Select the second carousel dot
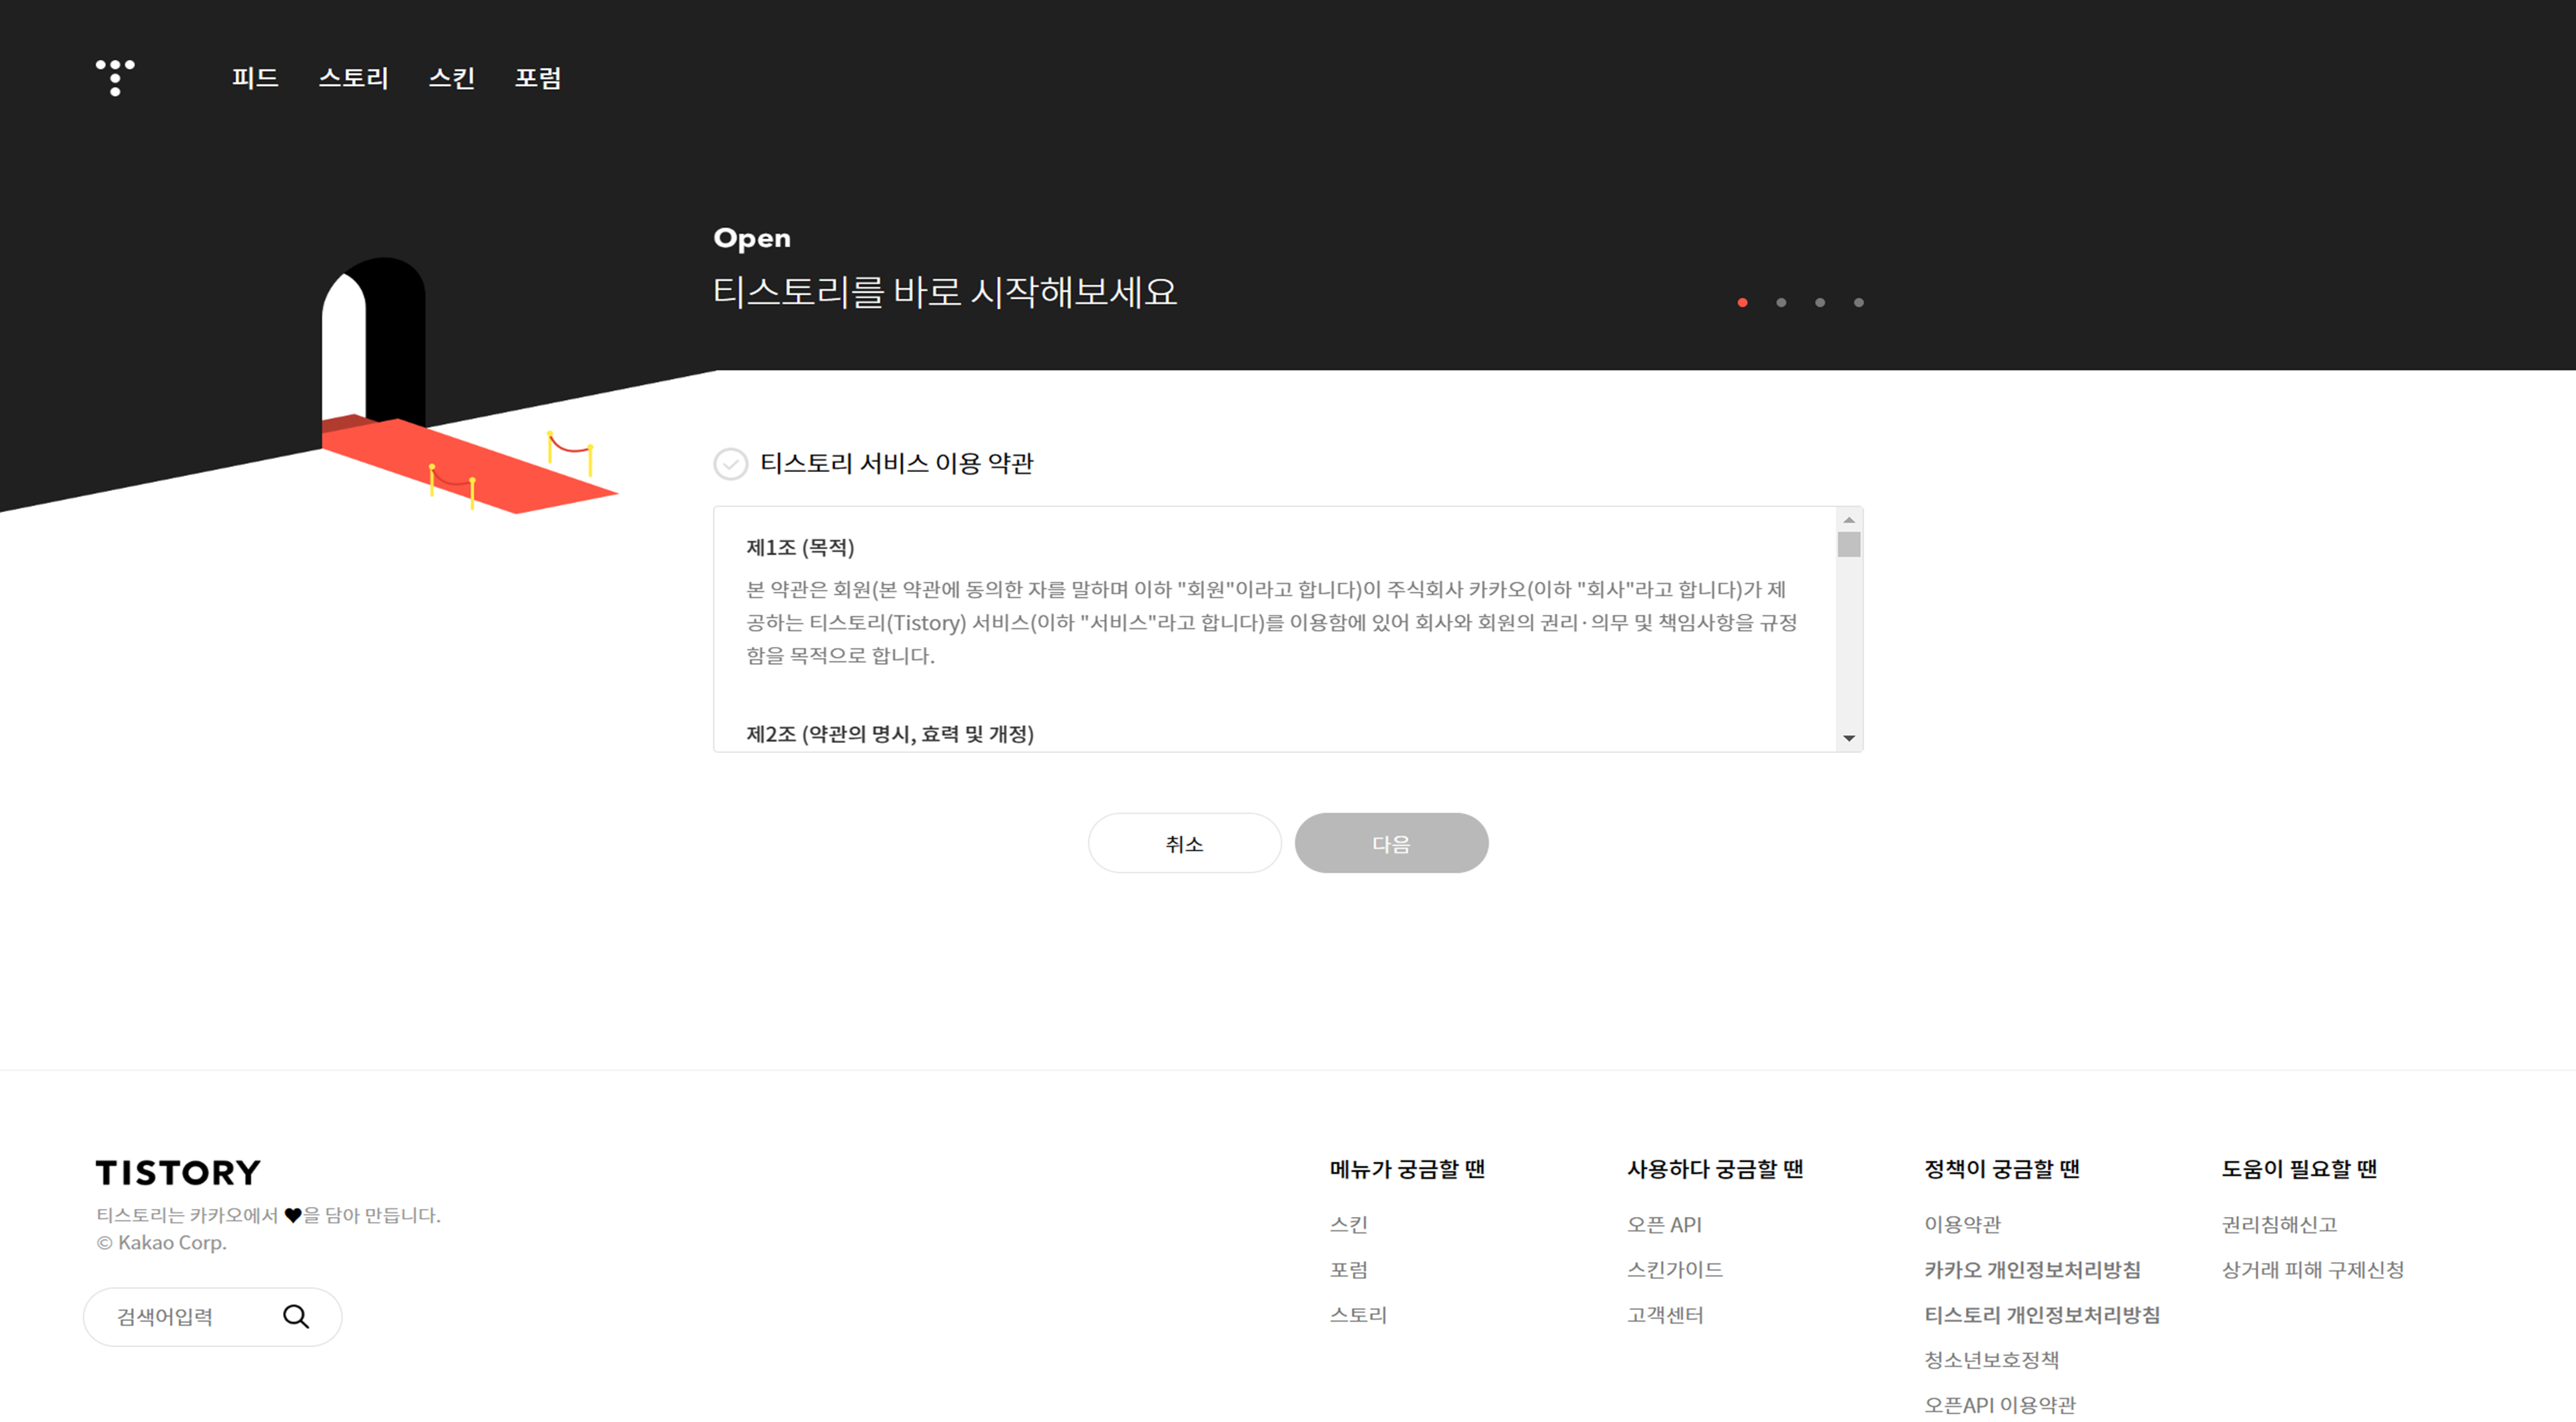This screenshot has width=2576, height=1422. pos(1781,303)
